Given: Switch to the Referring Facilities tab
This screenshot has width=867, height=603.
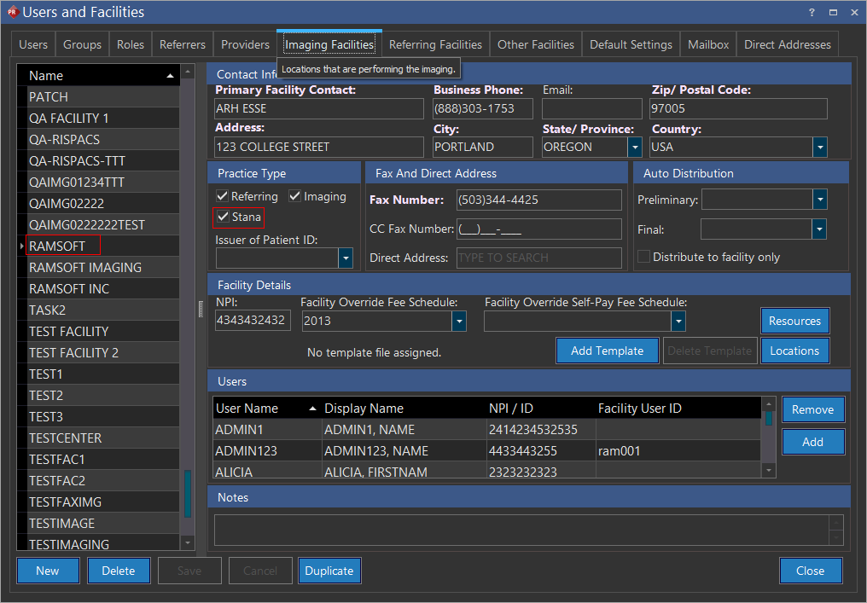Looking at the screenshot, I should (435, 44).
